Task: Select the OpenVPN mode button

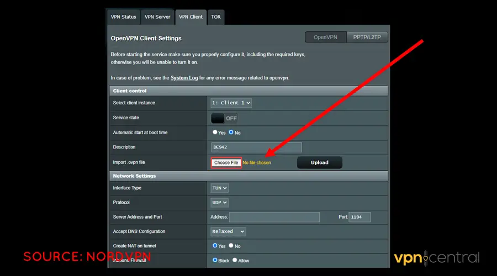Action: pos(325,37)
